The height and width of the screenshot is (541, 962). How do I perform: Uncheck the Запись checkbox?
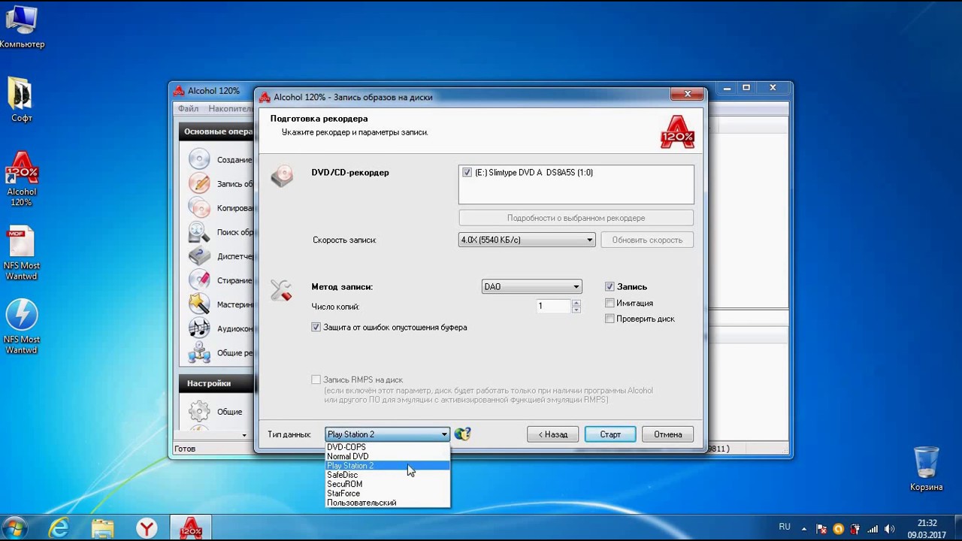[x=610, y=286]
